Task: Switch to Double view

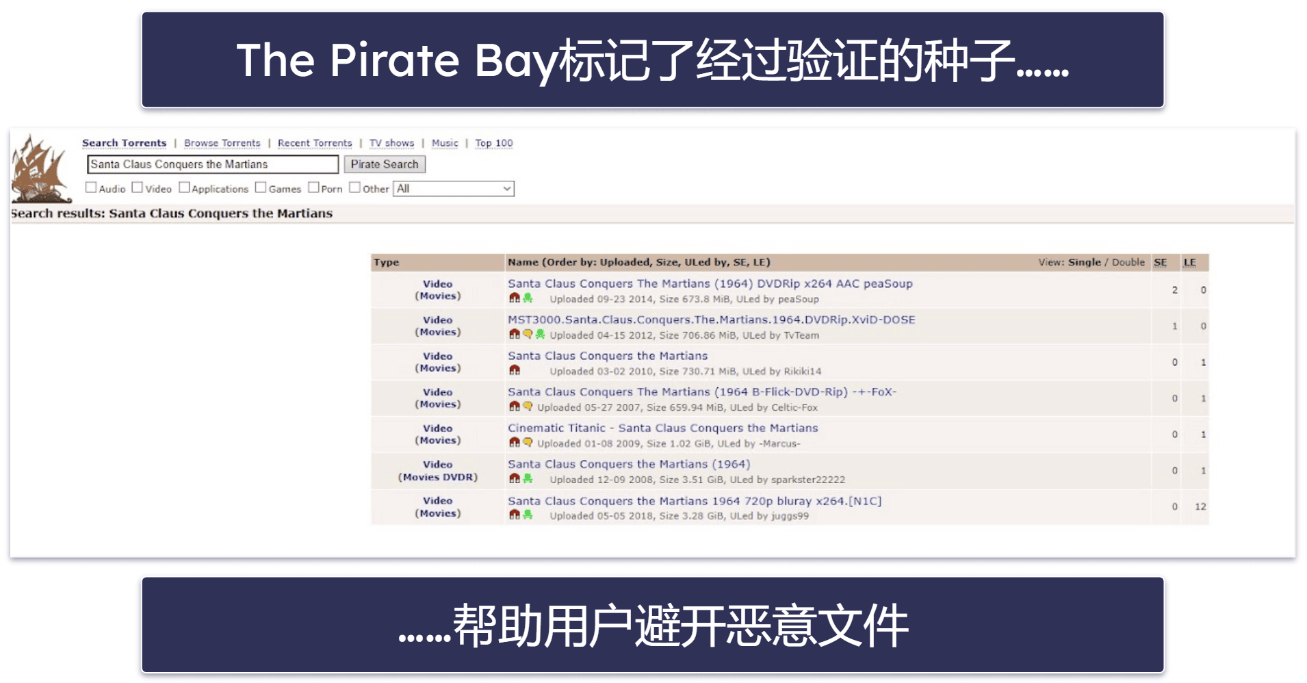Action: coord(1128,262)
